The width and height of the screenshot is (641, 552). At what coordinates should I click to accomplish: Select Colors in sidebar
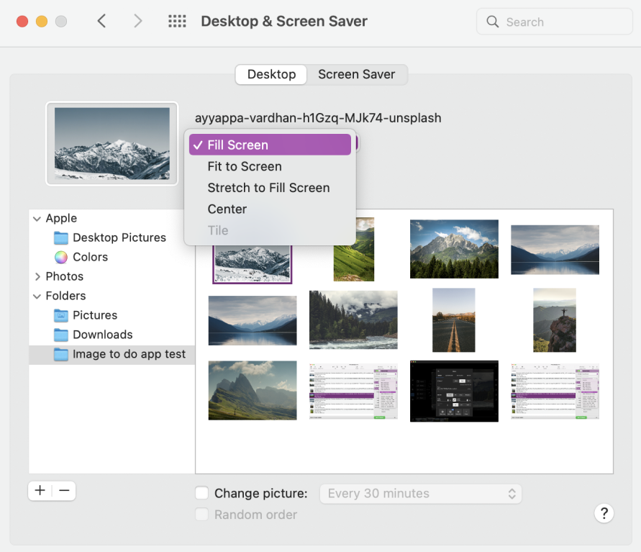pyautogui.click(x=91, y=257)
